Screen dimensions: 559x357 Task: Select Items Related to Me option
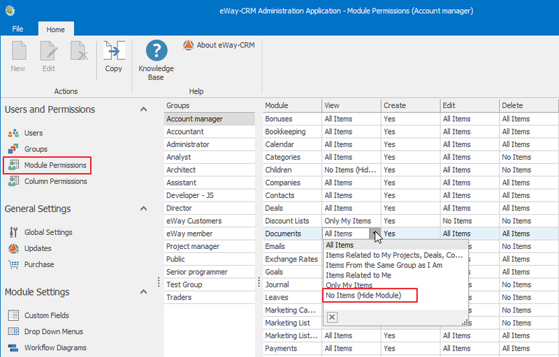point(358,275)
